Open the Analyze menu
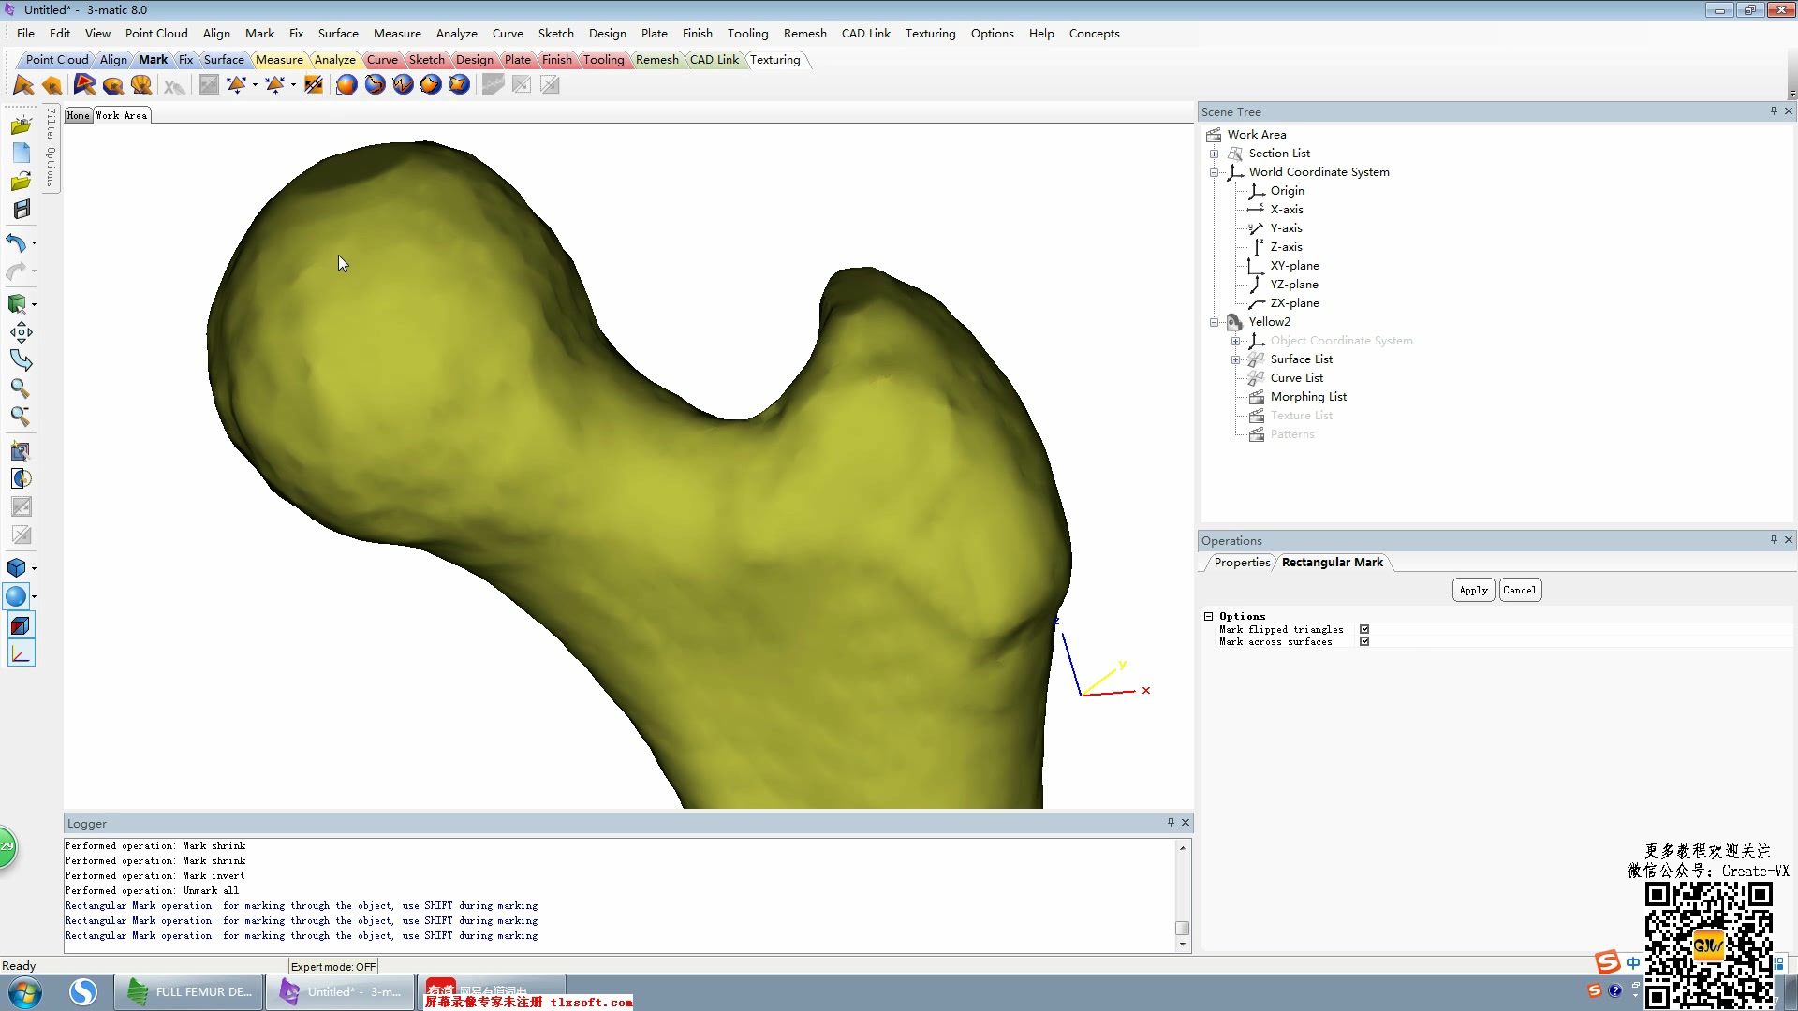The height and width of the screenshot is (1011, 1798). [456, 34]
